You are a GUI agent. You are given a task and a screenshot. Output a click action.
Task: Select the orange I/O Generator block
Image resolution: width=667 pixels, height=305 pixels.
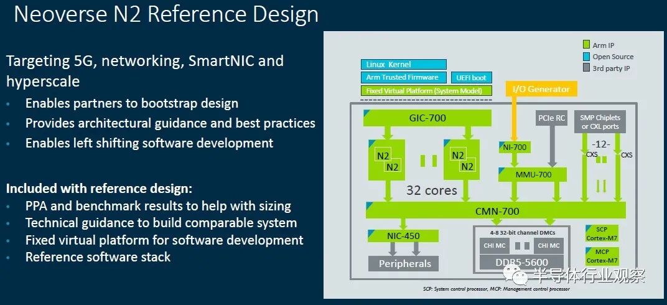[541, 89]
